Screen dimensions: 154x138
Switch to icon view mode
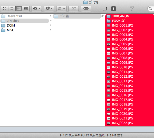click(x=5, y=9)
